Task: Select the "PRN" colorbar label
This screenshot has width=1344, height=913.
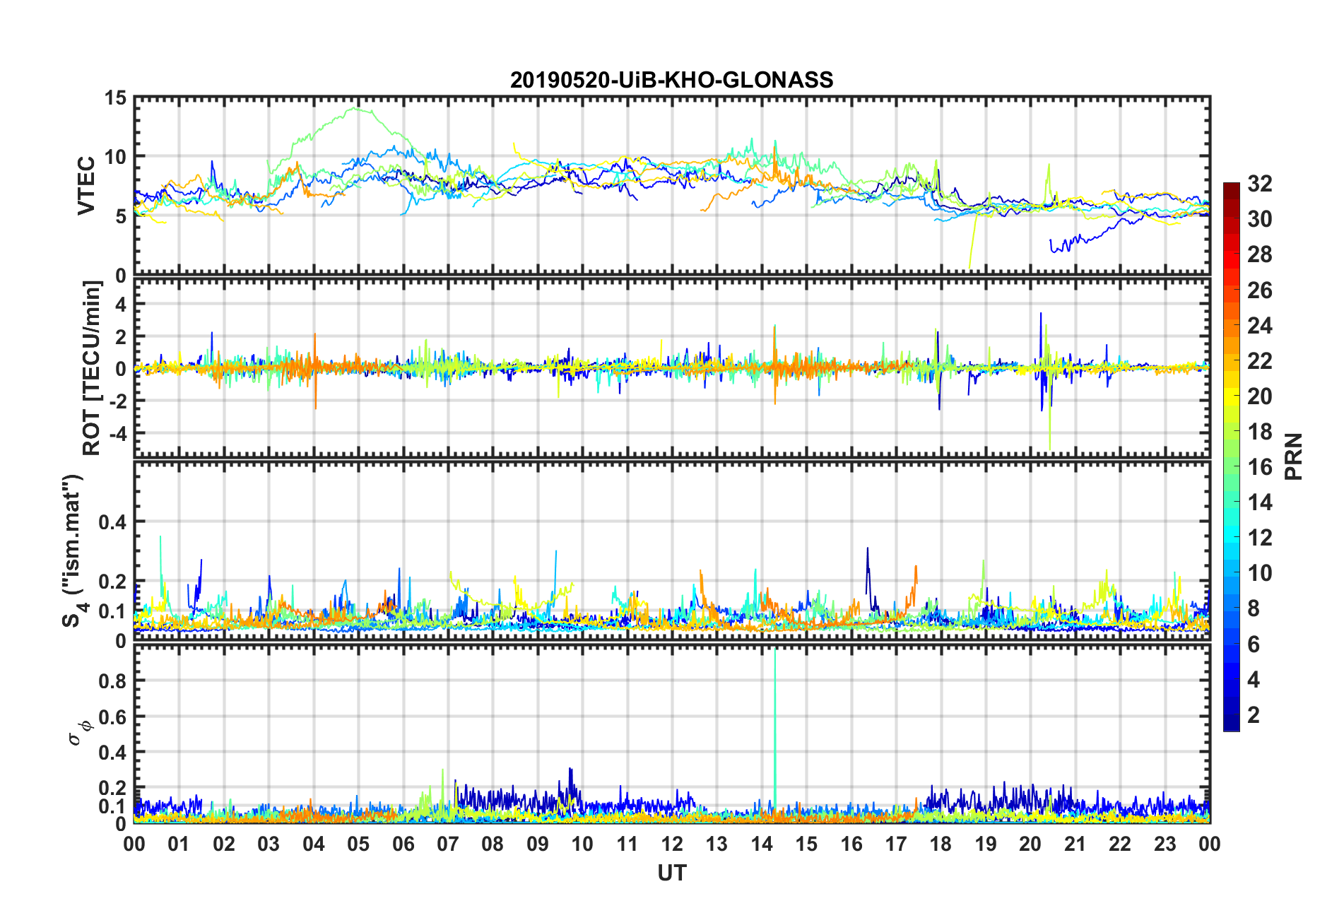Action: click(x=1293, y=457)
